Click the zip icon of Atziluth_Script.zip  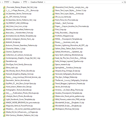point(4,42)
